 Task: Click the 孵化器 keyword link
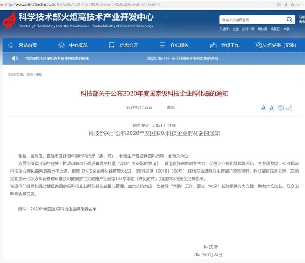263,29
